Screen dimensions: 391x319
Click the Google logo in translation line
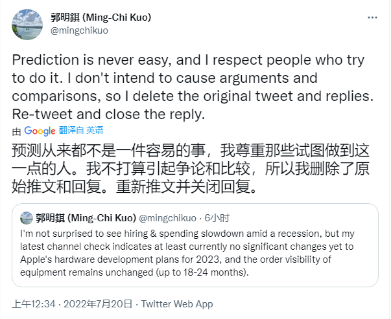tap(40, 131)
